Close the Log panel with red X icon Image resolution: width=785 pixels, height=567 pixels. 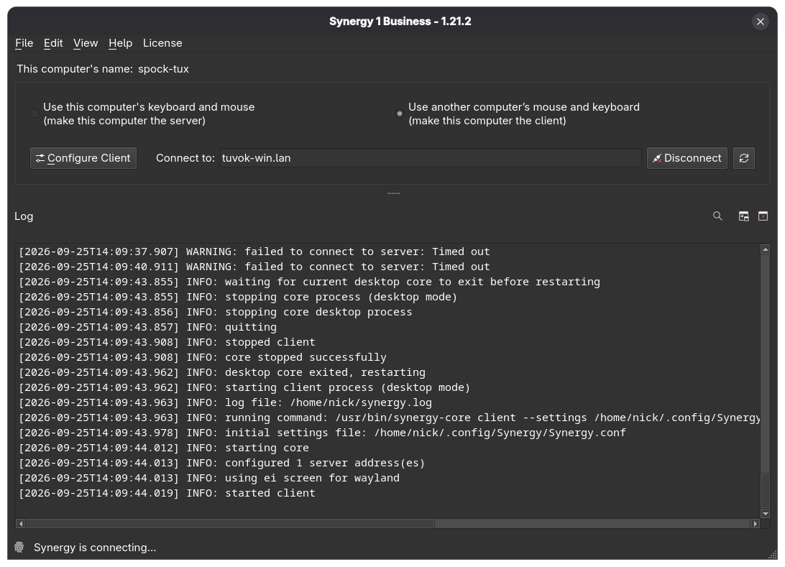(x=763, y=216)
